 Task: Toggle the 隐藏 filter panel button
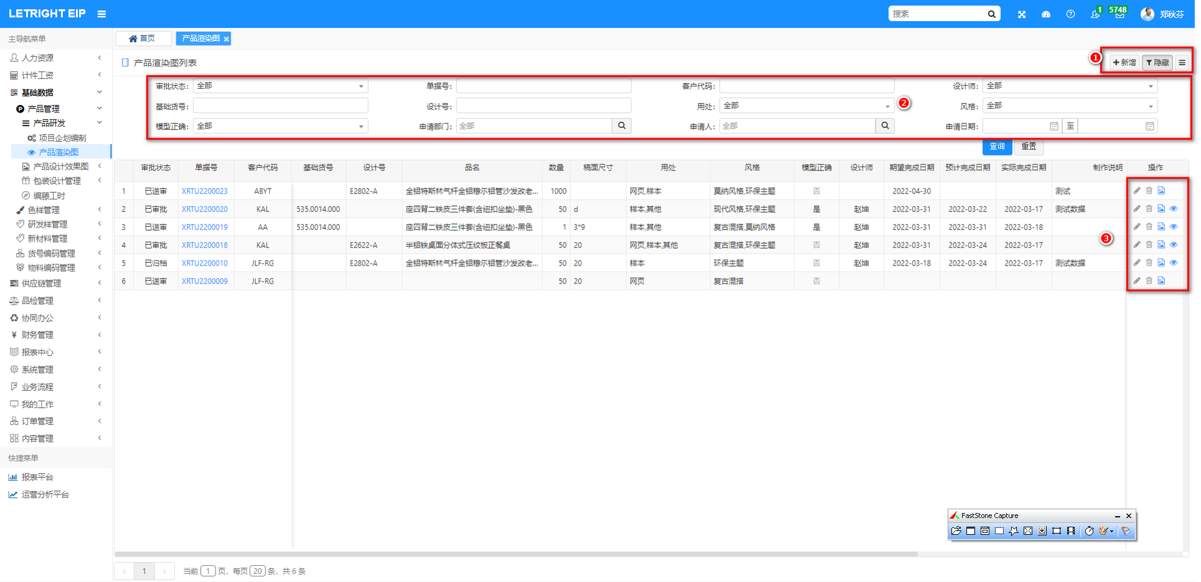tap(1157, 63)
